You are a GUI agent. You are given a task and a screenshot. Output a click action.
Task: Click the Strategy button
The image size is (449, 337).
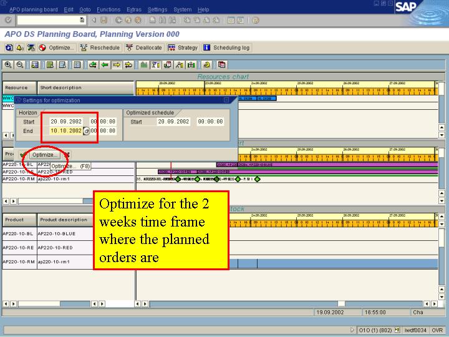[183, 47]
